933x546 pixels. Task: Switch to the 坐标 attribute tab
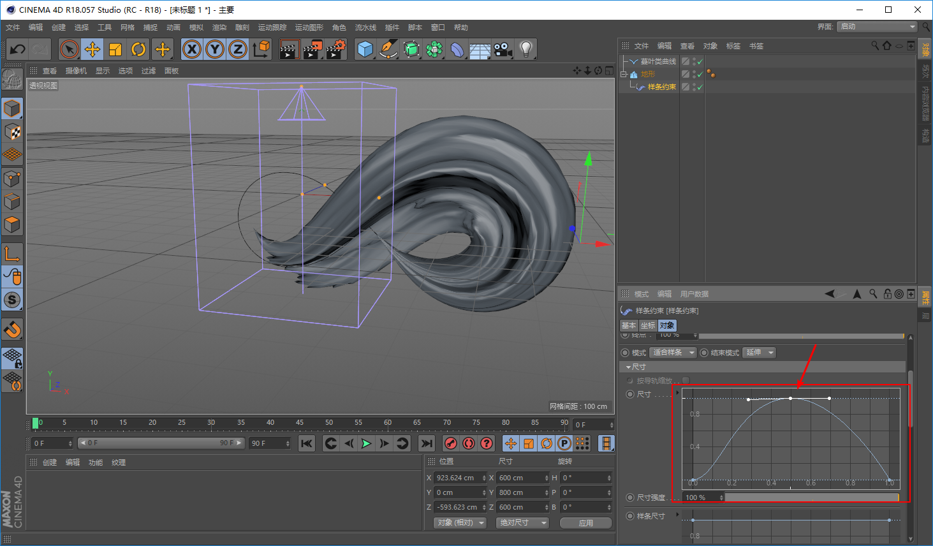coord(648,325)
